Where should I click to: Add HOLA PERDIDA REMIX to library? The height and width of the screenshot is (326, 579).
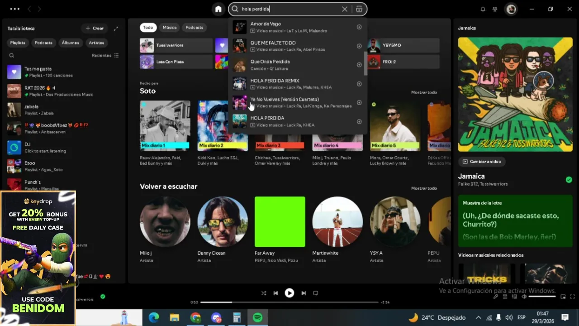point(359,84)
